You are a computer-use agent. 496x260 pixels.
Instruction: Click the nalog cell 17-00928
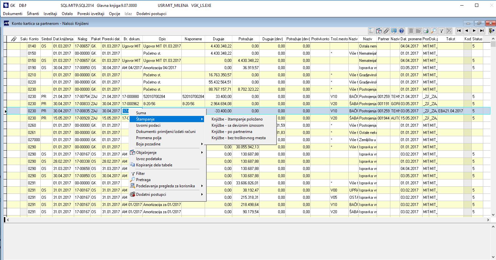pyautogui.click(x=82, y=118)
